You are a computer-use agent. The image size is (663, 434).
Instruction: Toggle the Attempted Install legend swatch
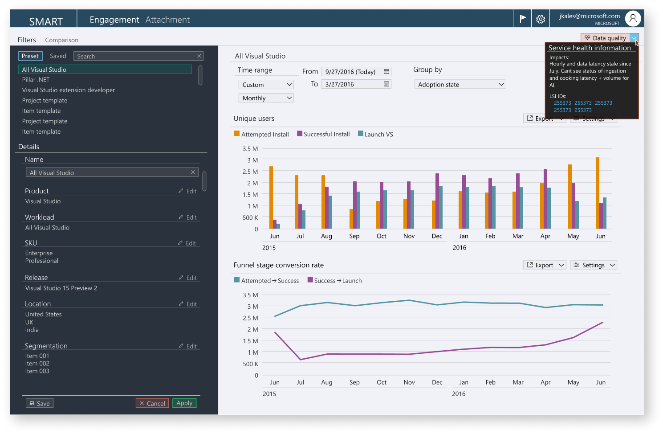[237, 134]
